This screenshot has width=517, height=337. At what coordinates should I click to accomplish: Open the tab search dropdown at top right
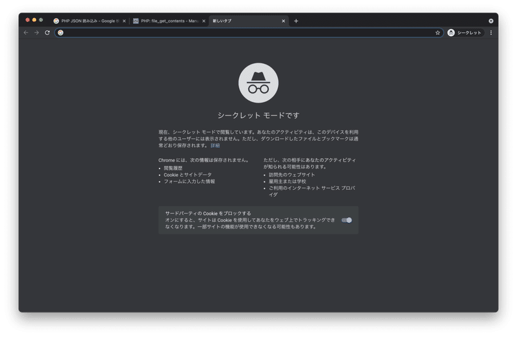pos(491,21)
